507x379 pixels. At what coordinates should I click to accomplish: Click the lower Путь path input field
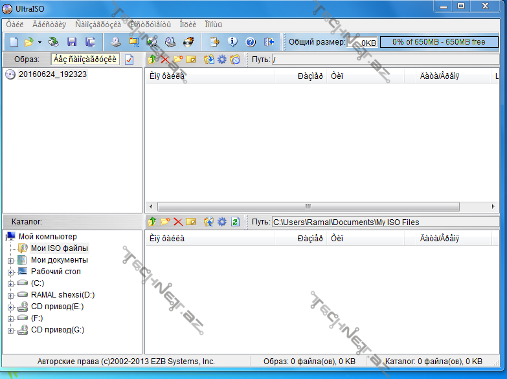(385, 222)
